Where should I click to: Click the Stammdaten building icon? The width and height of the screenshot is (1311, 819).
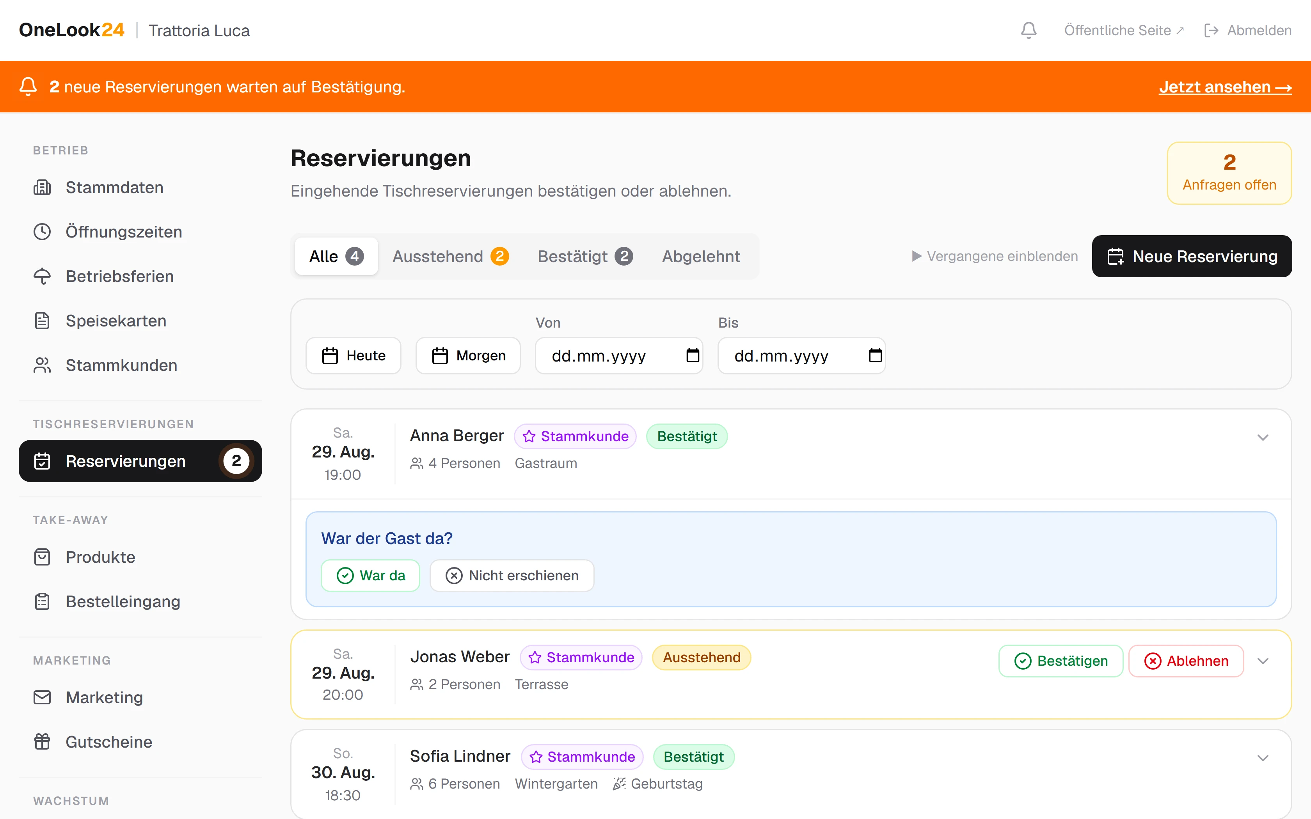pyautogui.click(x=42, y=188)
